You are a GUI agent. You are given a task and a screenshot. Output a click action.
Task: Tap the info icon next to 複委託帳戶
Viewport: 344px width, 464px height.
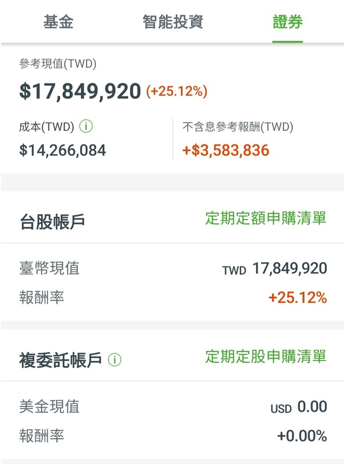[x=115, y=359]
